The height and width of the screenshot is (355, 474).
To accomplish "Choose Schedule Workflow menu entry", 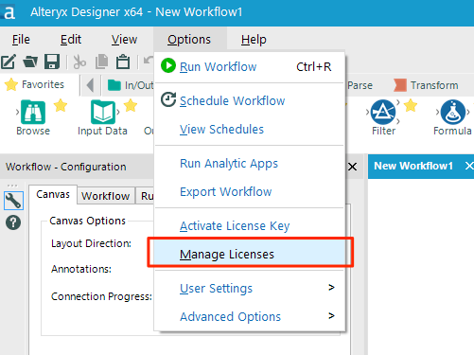I will point(249,101).
